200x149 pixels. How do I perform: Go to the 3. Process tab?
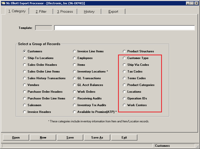tap(65, 11)
